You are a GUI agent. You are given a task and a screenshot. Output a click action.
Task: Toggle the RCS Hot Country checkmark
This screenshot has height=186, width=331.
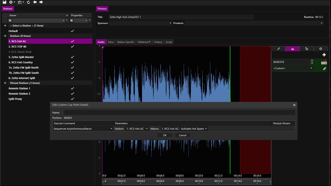72,62
